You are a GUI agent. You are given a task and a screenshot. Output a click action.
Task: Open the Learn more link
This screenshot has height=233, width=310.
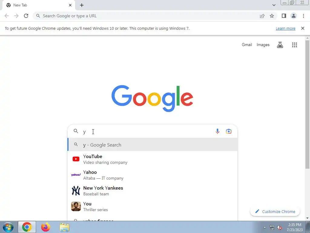click(x=285, y=28)
